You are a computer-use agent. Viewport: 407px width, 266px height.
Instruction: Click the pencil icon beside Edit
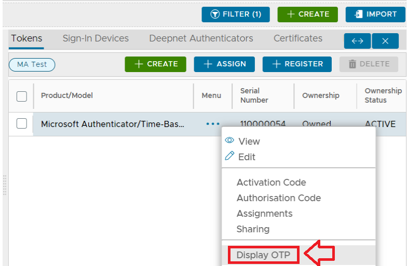229,156
